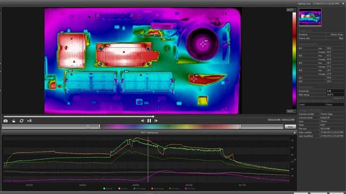Step back one frame
The image size is (346, 194).
142,121
